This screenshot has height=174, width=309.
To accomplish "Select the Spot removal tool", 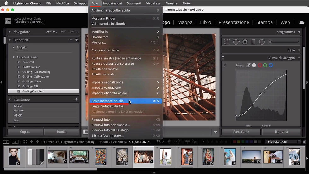I will pyautogui.click(x=236, y=42).
